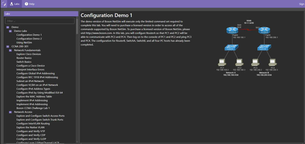
Task: Open the Help menu
Action: pos(30,4)
